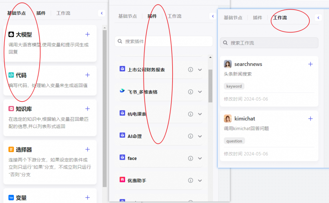
Task: Collapse the right panel using its chevron
Action: (318, 18)
